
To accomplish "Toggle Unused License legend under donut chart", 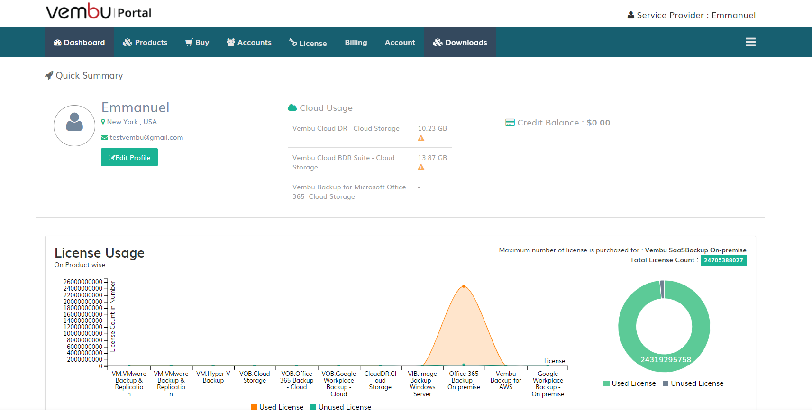I will [x=693, y=383].
